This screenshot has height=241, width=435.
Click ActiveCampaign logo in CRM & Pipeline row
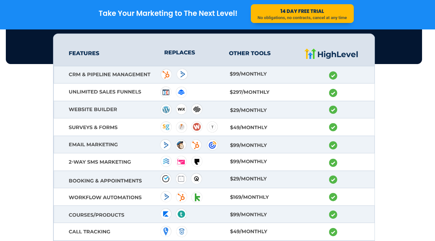pos(182,74)
